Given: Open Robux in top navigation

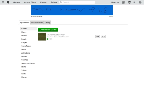Looking at the screenshot, I should pos(54,2).
